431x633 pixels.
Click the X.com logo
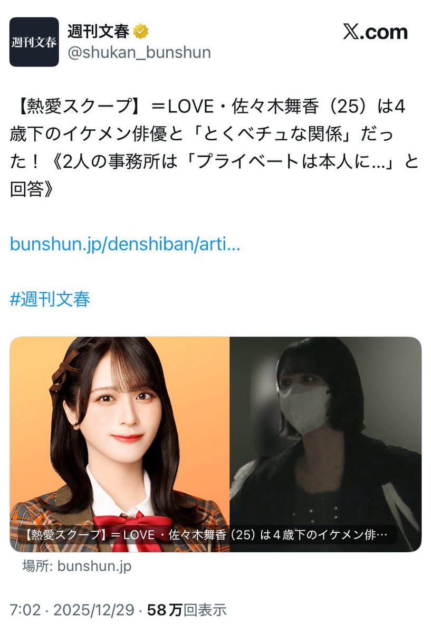375,32
